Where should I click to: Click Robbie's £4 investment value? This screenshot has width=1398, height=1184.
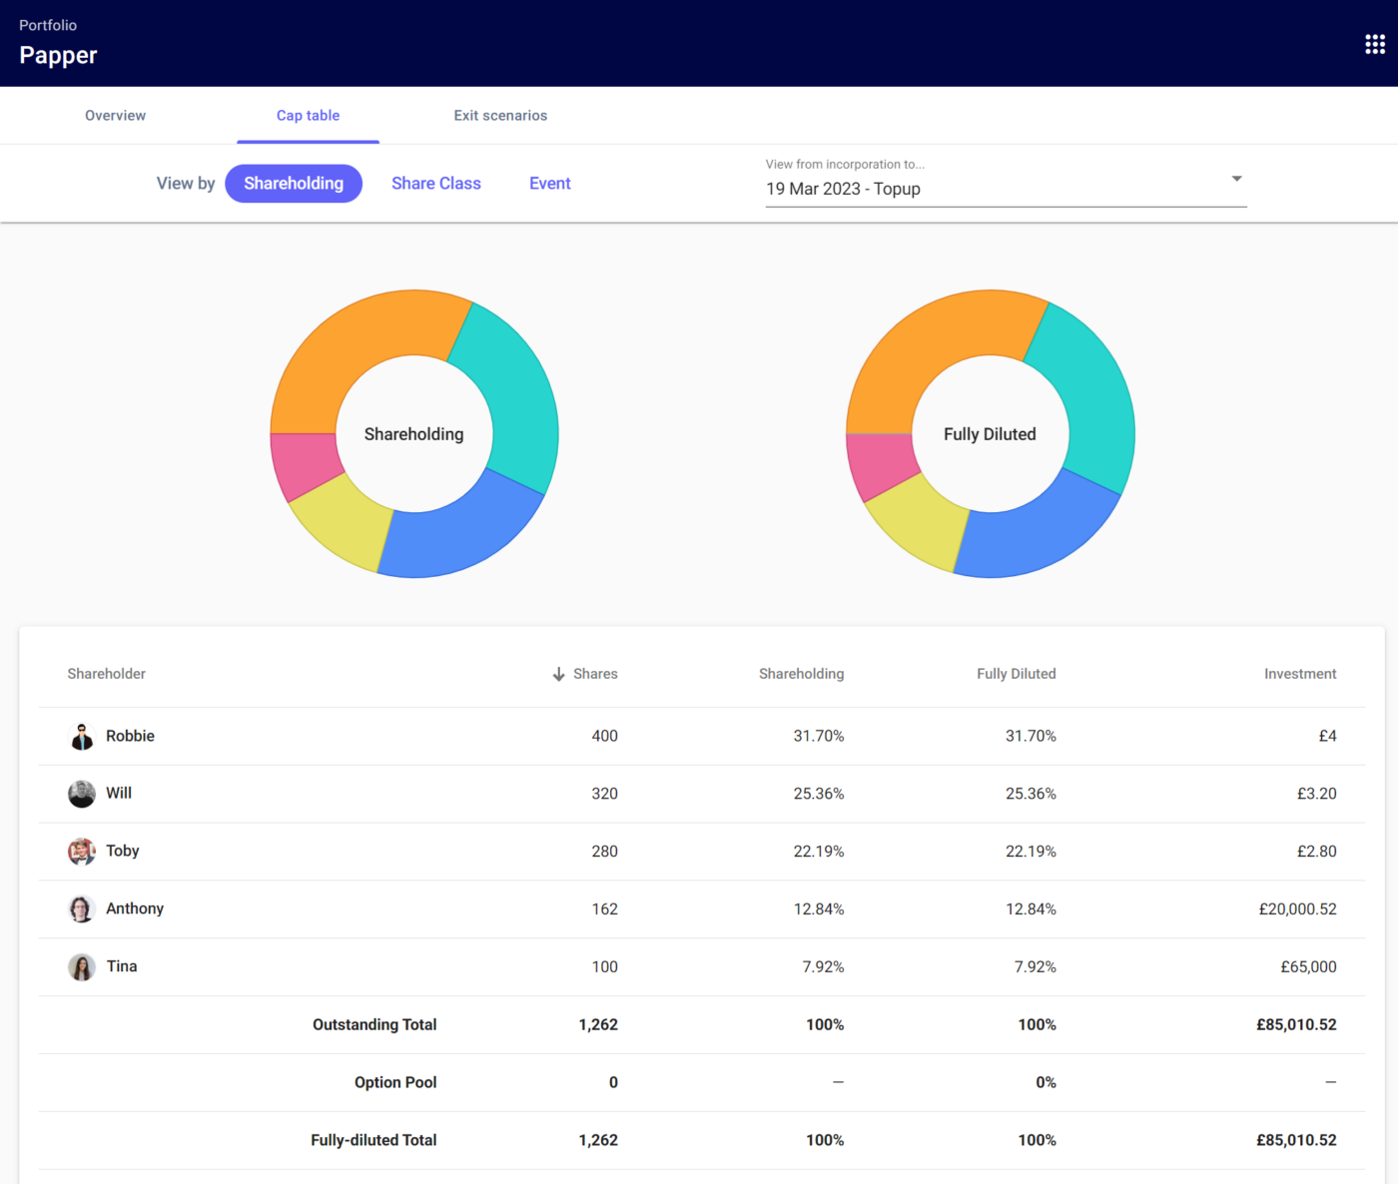point(1327,736)
